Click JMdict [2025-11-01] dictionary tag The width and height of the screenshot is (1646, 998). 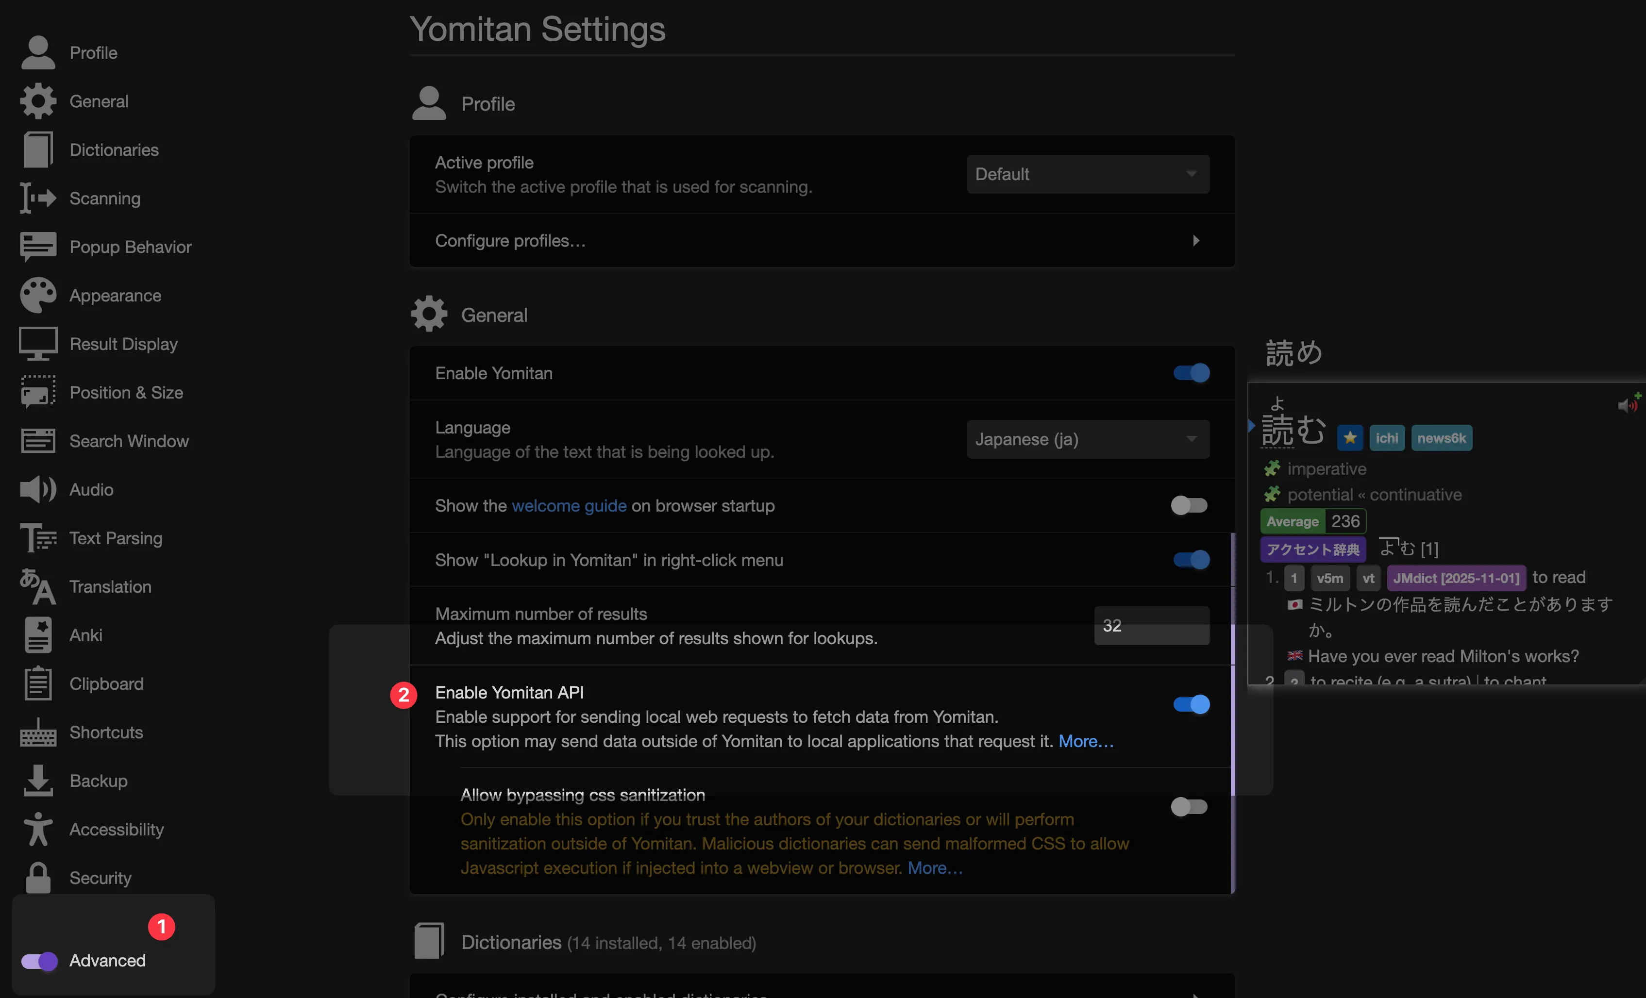[1456, 578]
